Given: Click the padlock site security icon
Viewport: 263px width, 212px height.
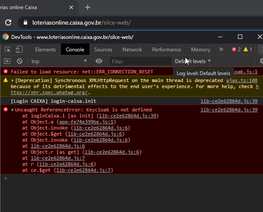Looking at the screenshot, I should [25, 22].
